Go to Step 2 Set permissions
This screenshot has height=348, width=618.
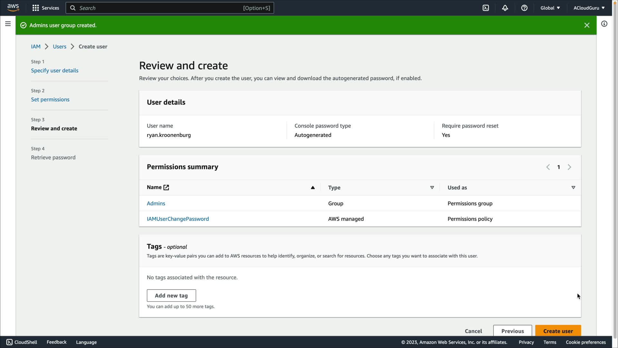tap(50, 100)
